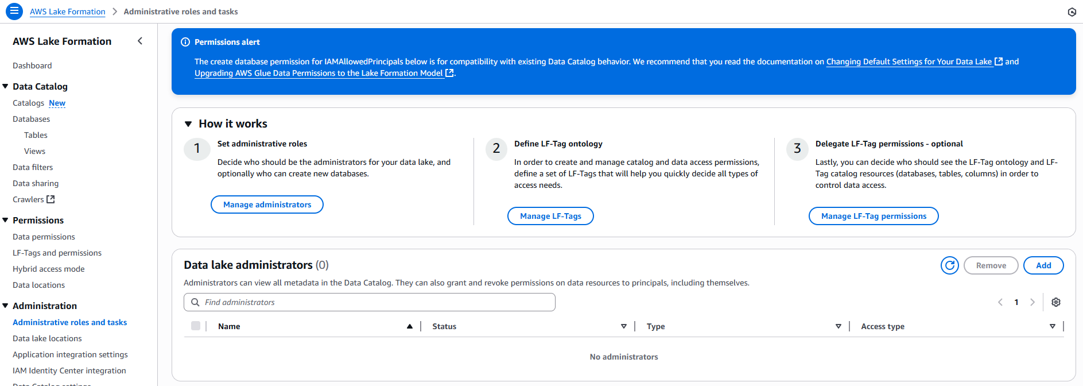Open Crawlers external link icon
1083x386 pixels.
pos(51,199)
